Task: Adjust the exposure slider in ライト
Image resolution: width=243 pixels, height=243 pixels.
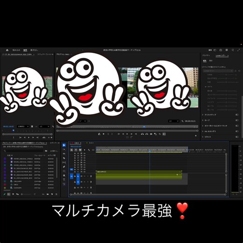Action: click(x=226, y=91)
